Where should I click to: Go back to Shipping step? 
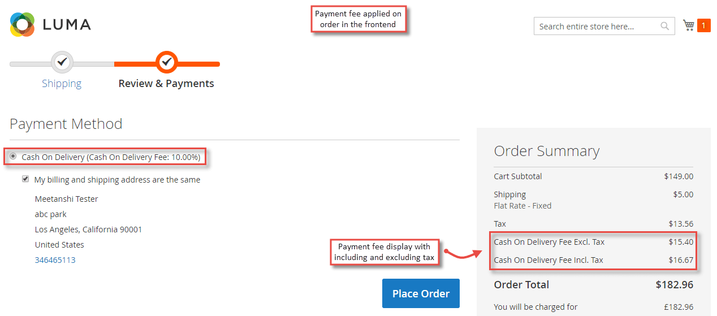(x=62, y=84)
